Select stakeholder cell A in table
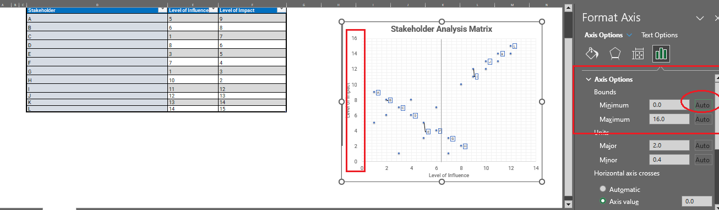Image resolution: width=719 pixels, height=210 pixels. [97, 19]
